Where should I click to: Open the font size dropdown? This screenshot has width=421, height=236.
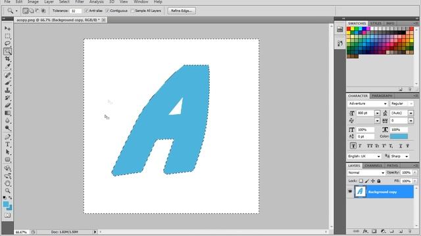coord(377,113)
